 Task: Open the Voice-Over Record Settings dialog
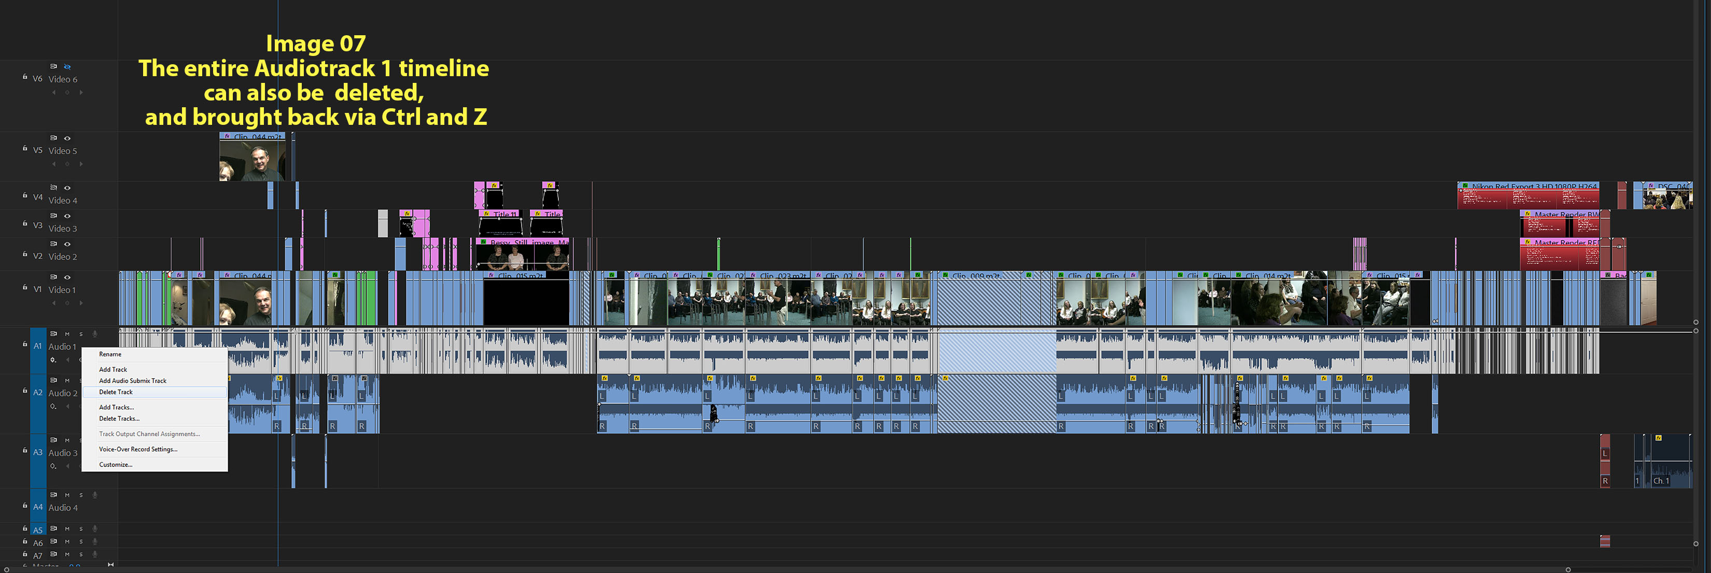138,450
